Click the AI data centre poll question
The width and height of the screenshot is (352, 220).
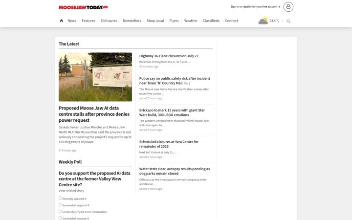coord(94,179)
